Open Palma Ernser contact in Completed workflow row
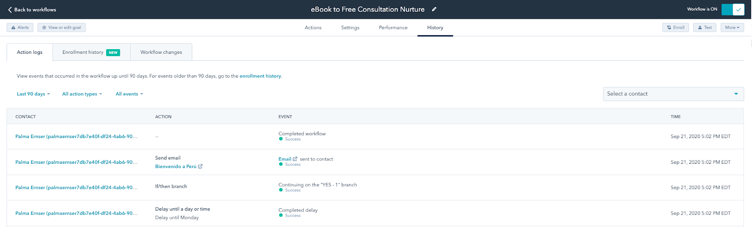The width and height of the screenshot is (752, 227). [x=76, y=137]
